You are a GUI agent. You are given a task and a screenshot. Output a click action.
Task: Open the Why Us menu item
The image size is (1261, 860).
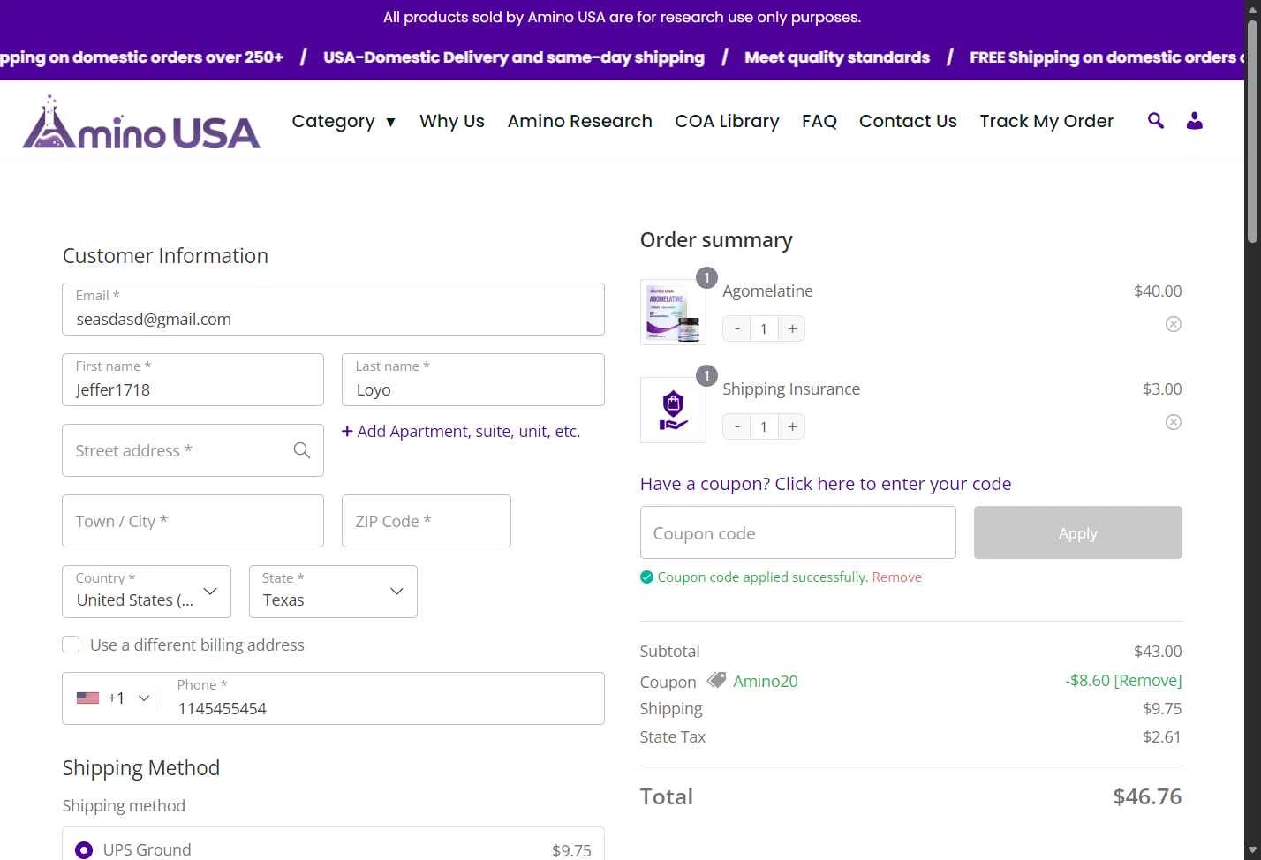pyautogui.click(x=452, y=121)
